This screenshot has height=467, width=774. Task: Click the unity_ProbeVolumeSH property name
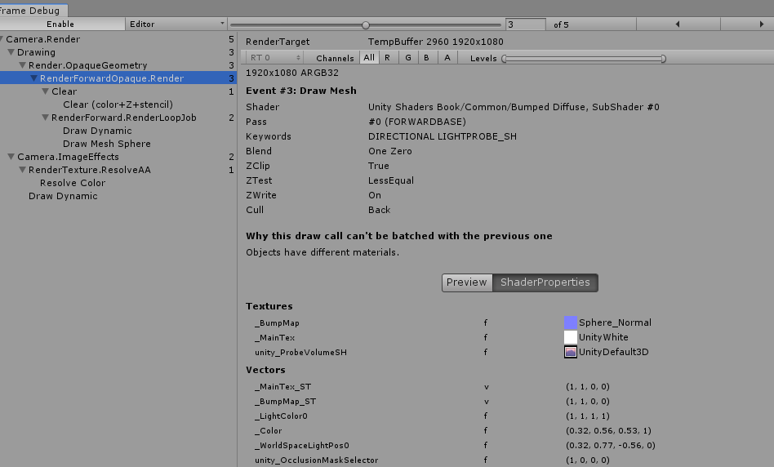pyautogui.click(x=300, y=353)
